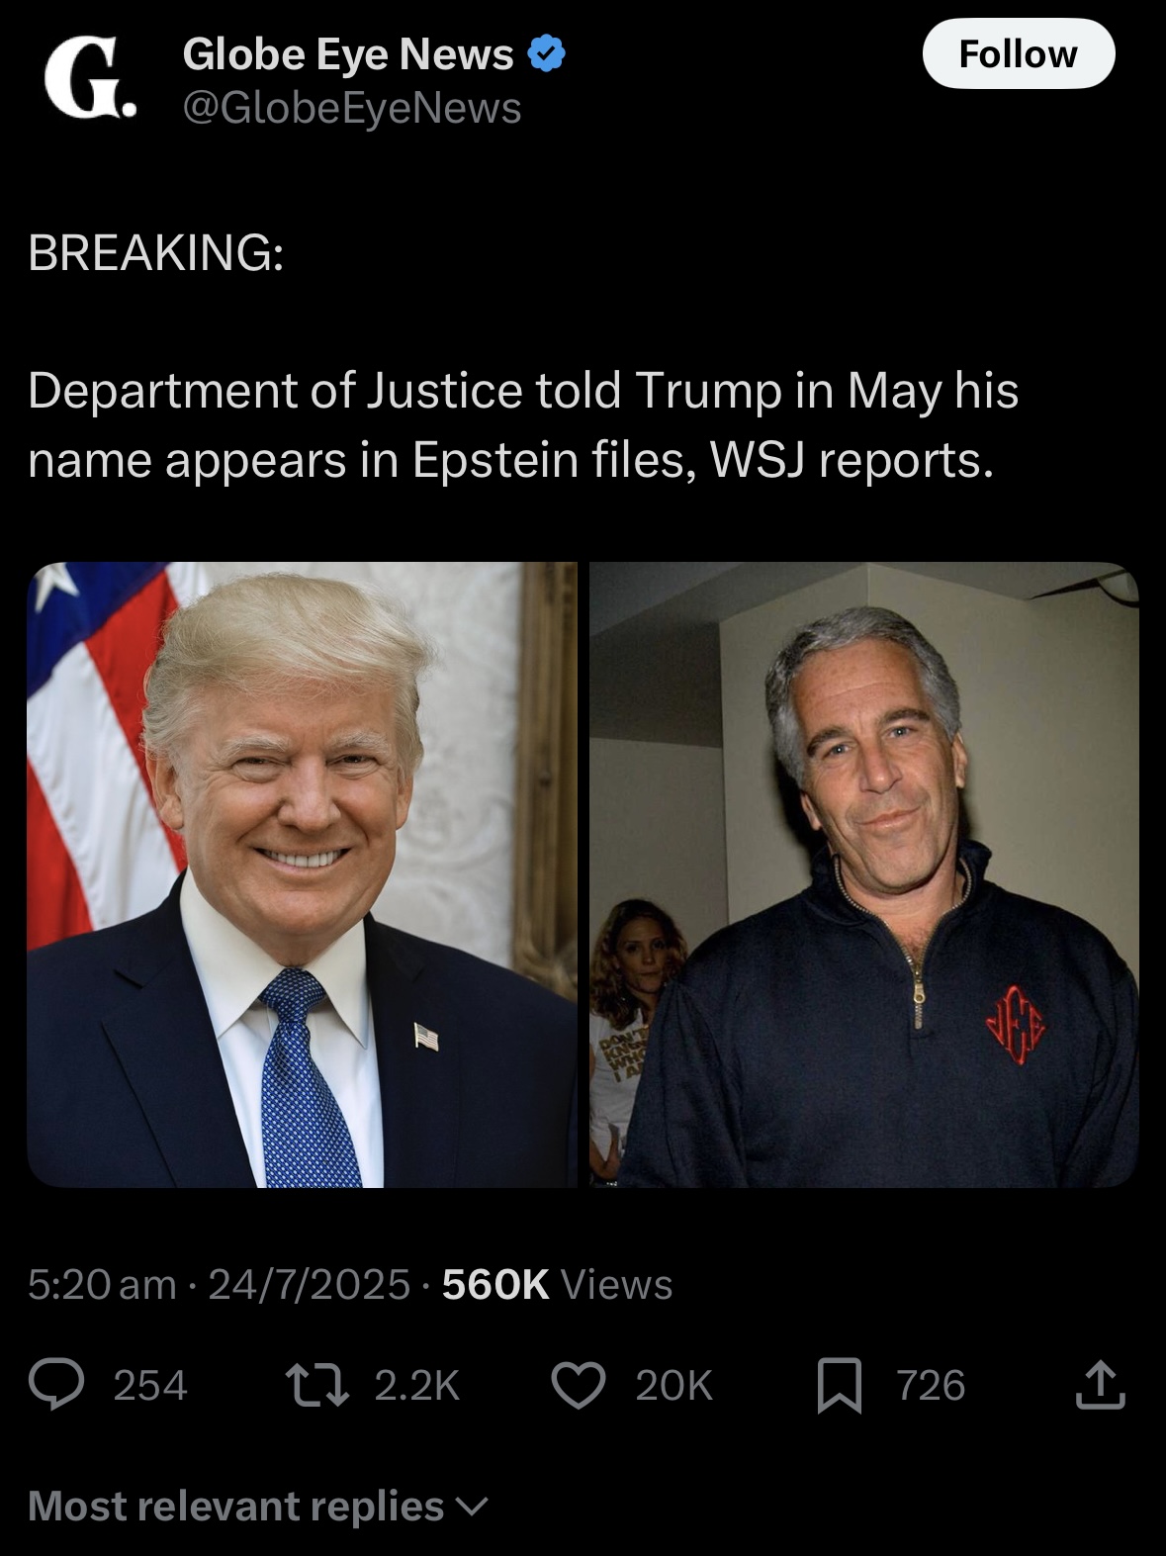
Task: Tap the 5:20 am timestamp
Action: point(102,1284)
